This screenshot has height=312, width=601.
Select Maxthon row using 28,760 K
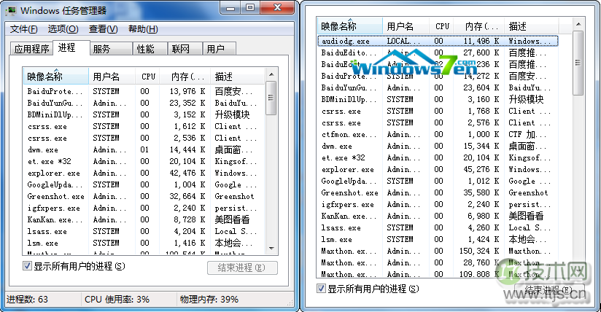(x=438, y=263)
